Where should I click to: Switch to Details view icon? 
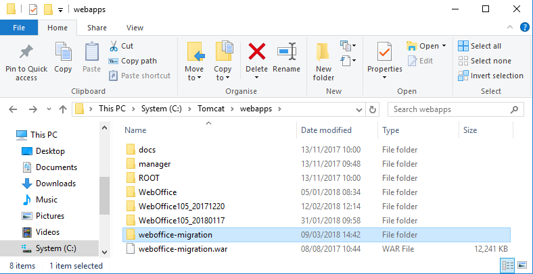507,265
